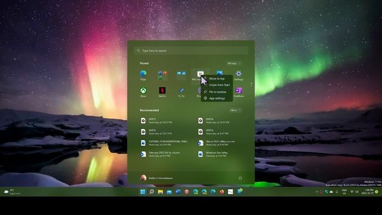Choose Pin to taskbar
The height and width of the screenshot is (215, 382).
point(217,92)
